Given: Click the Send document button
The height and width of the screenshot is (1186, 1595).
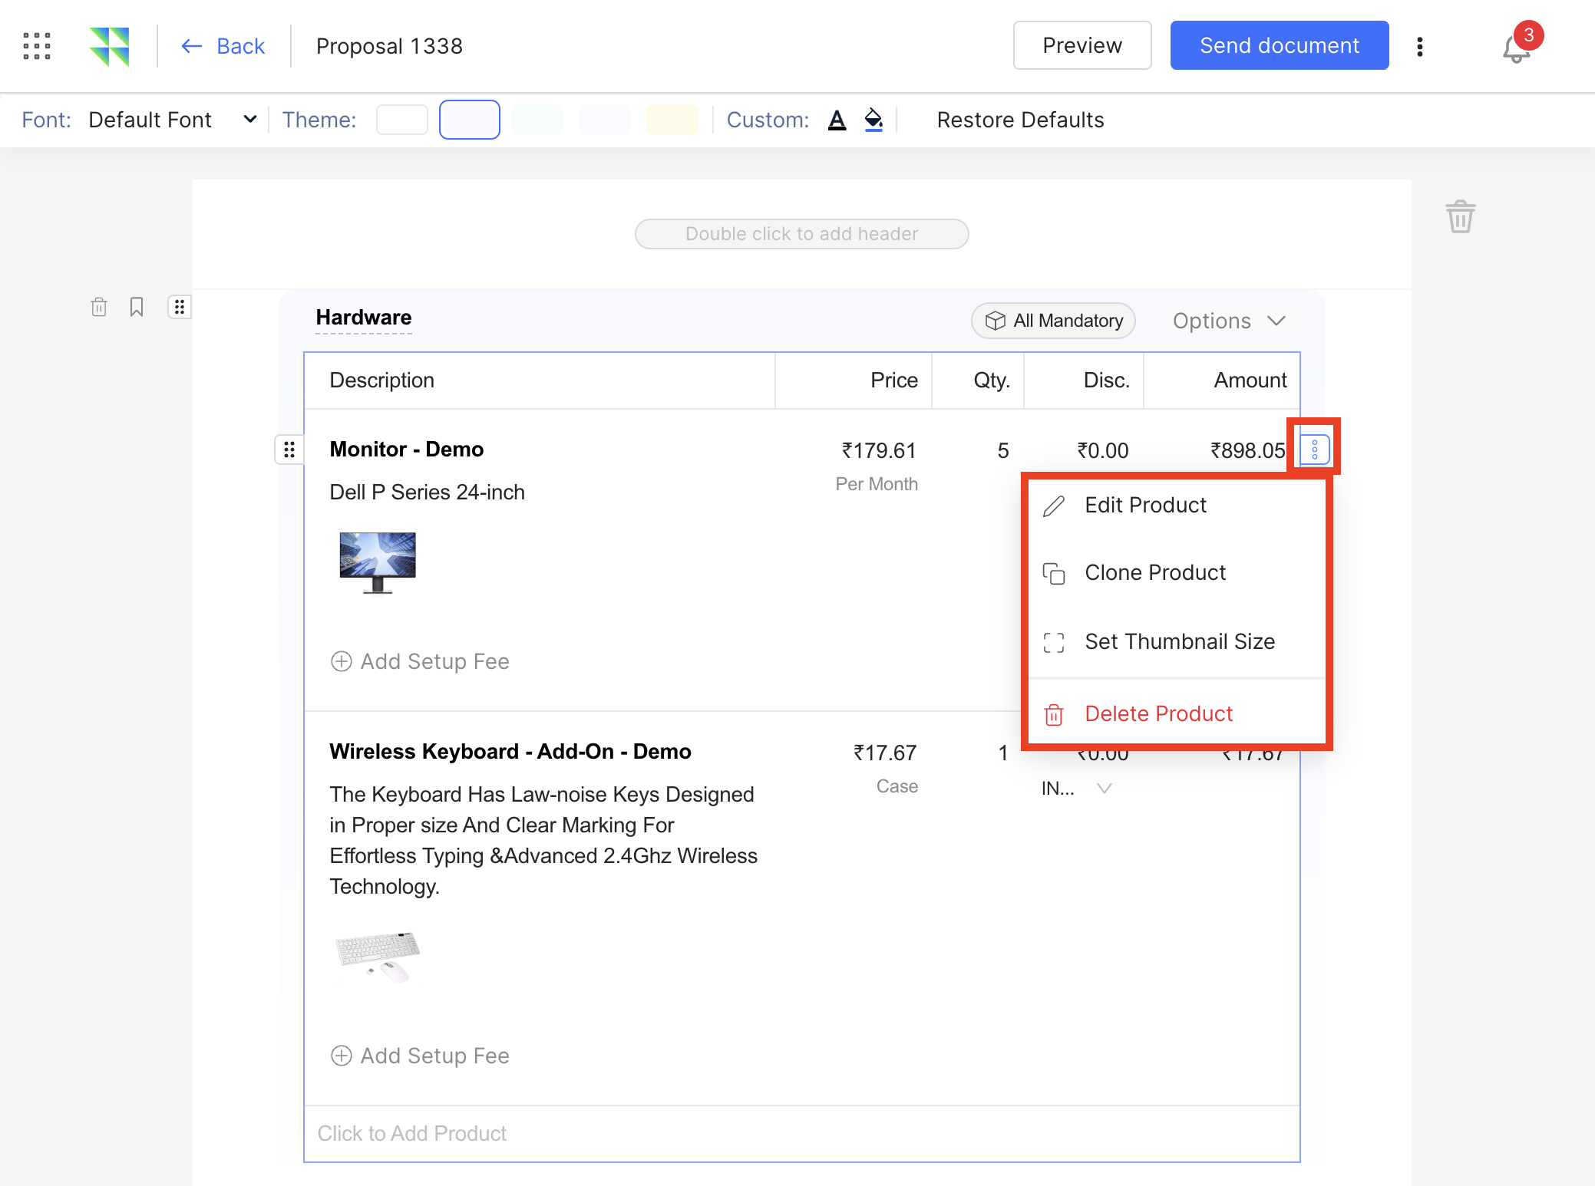Looking at the screenshot, I should (x=1279, y=45).
